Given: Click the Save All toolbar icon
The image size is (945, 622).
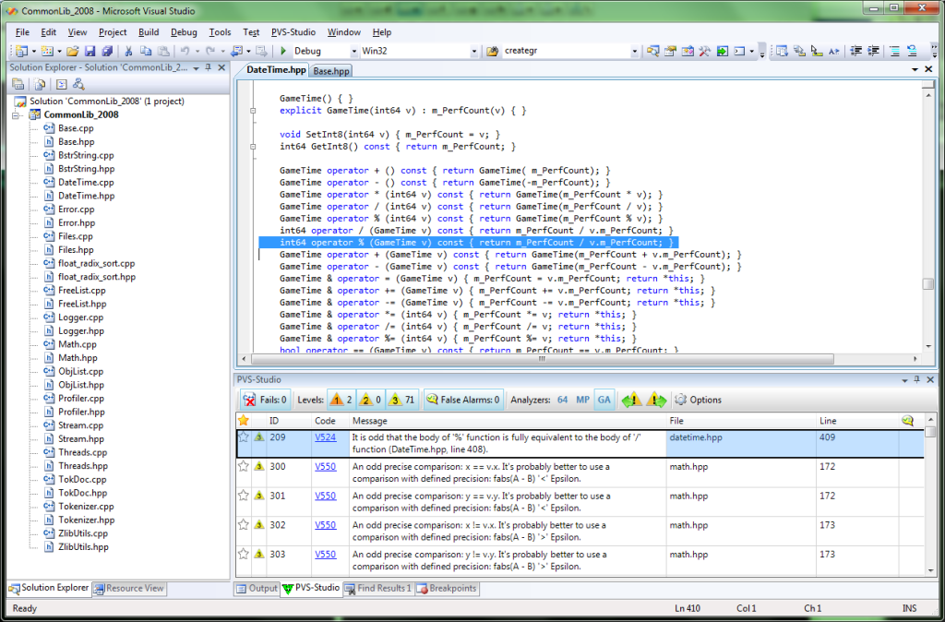Looking at the screenshot, I should (106, 51).
